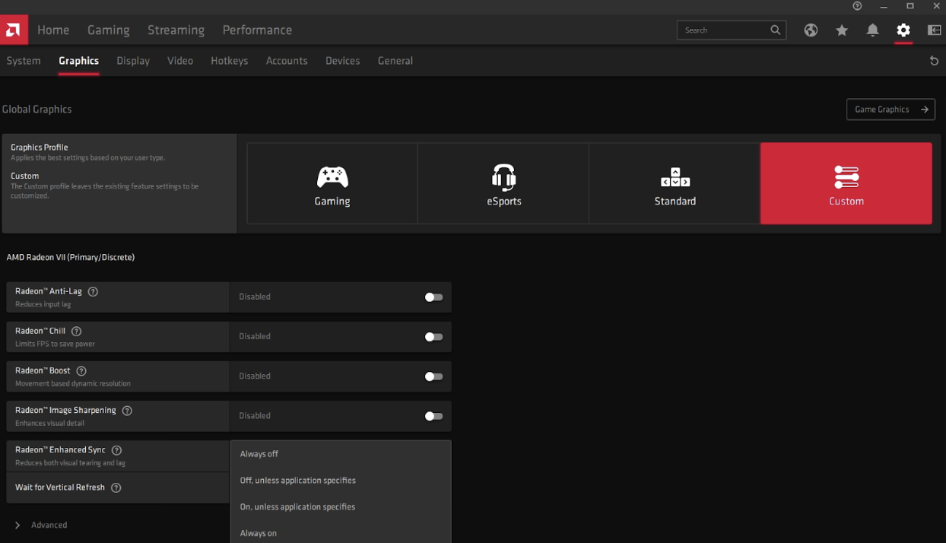This screenshot has width=946, height=543.
Task: Click the Game Graphics button
Action: (890, 110)
